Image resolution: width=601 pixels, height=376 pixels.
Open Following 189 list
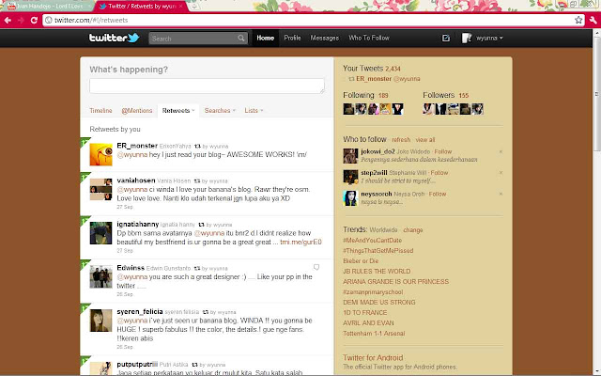point(365,95)
